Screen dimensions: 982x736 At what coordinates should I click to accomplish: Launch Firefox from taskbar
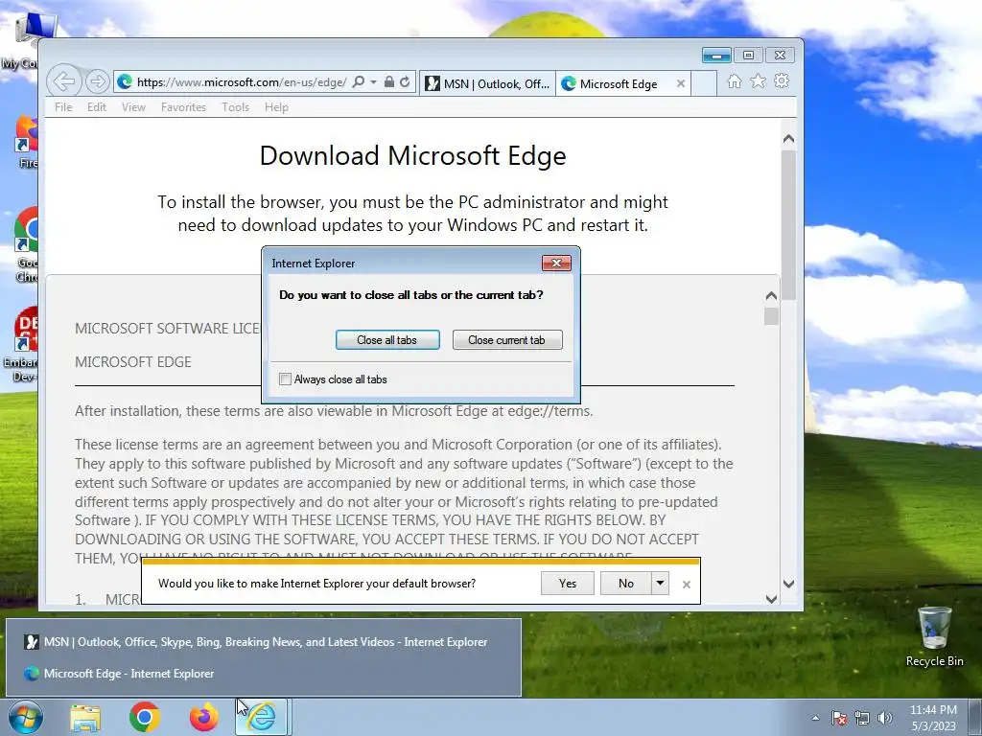tap(204, 717)
